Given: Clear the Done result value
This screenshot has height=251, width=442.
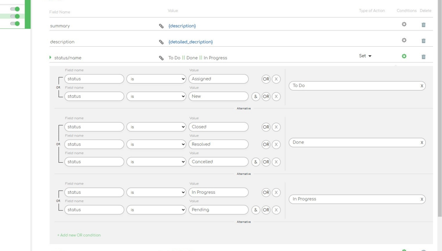Looking at the screenshot, I should click(422, 143).
